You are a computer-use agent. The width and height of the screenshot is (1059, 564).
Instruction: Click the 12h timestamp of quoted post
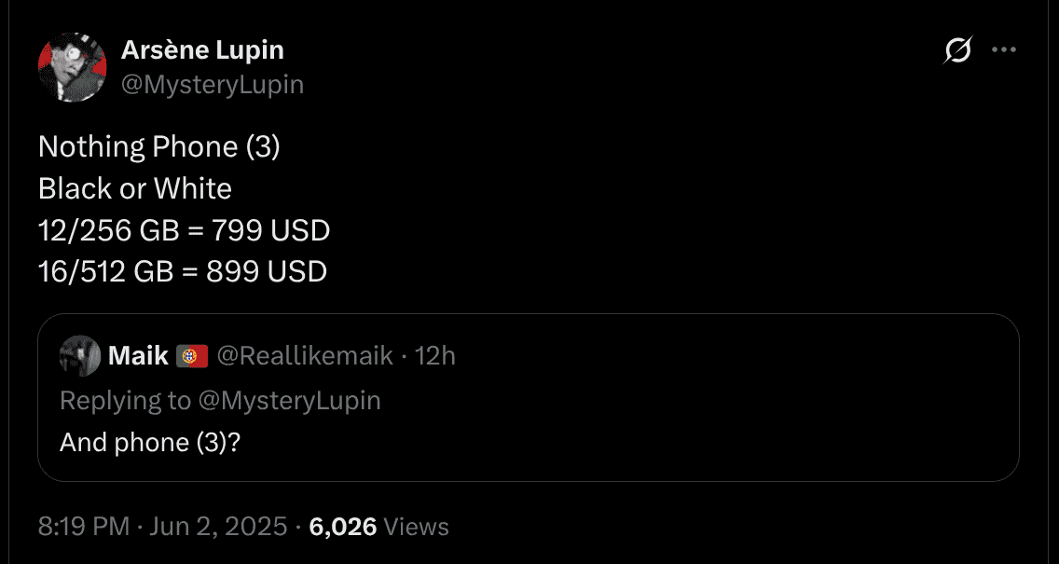pos(434,355)
